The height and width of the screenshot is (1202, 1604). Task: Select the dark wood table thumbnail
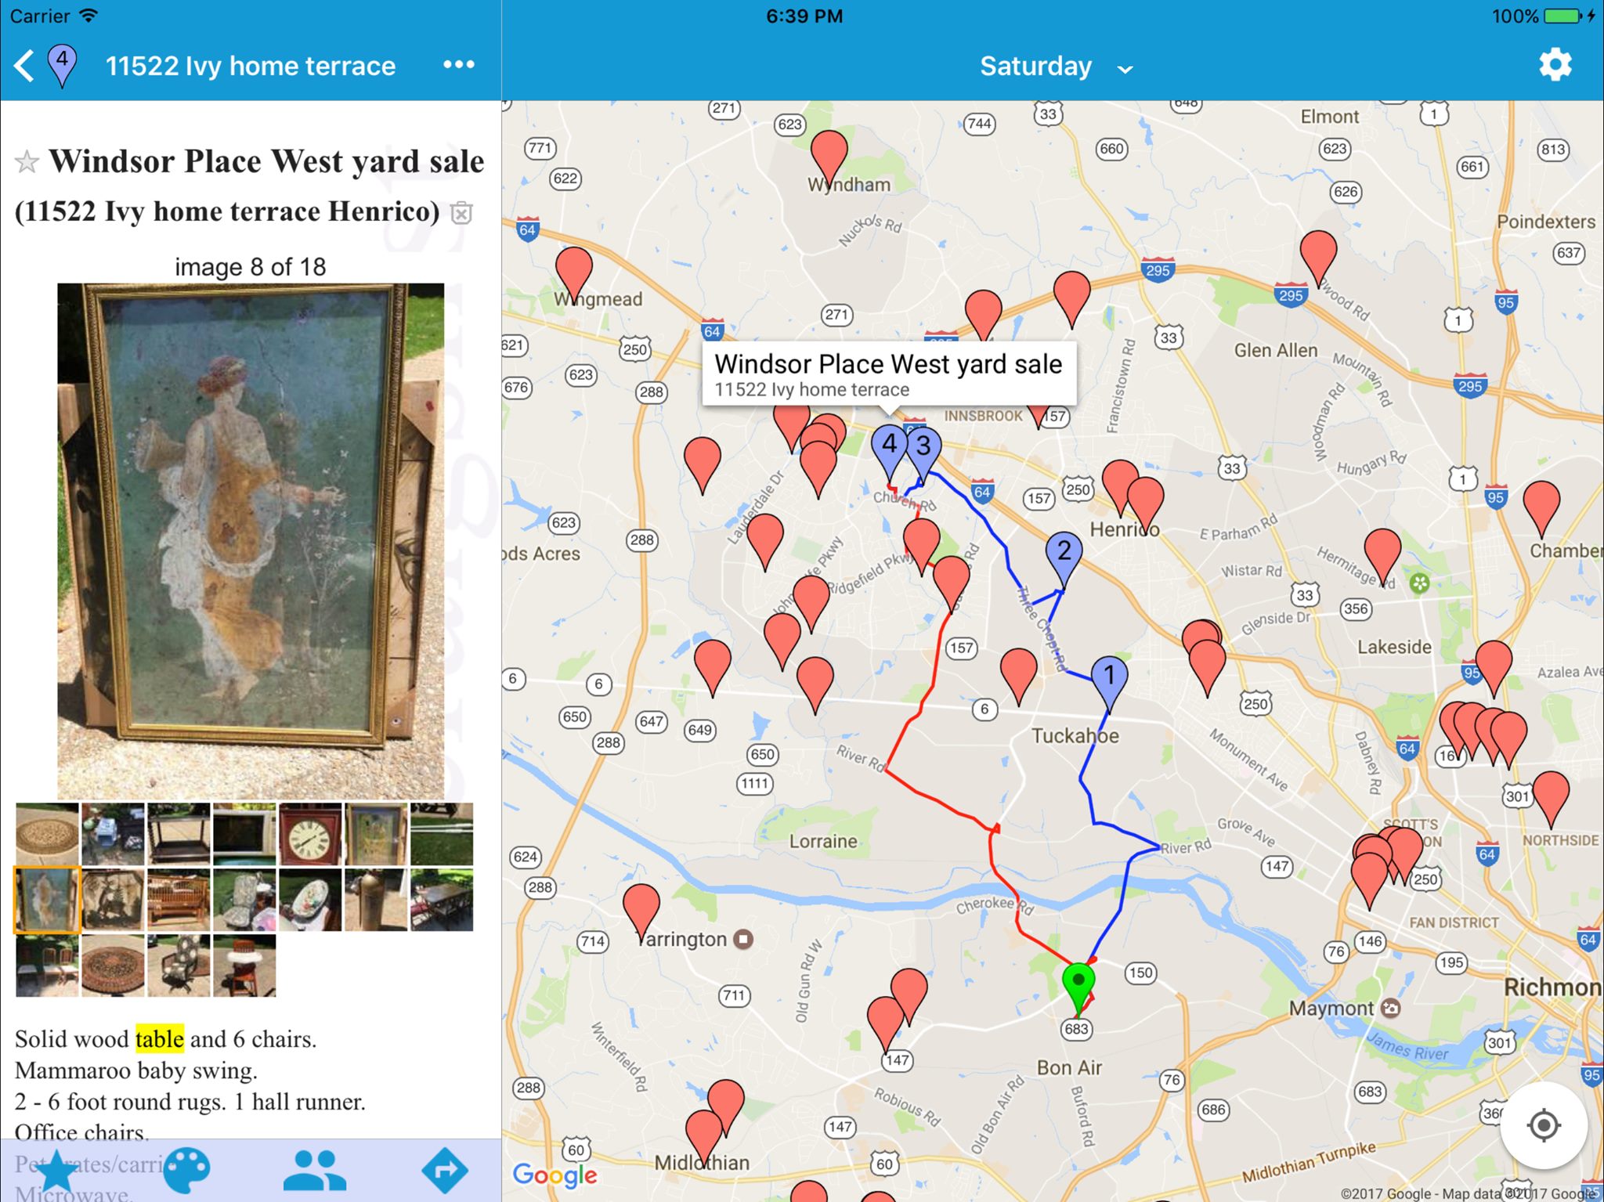tap(179, 834)
